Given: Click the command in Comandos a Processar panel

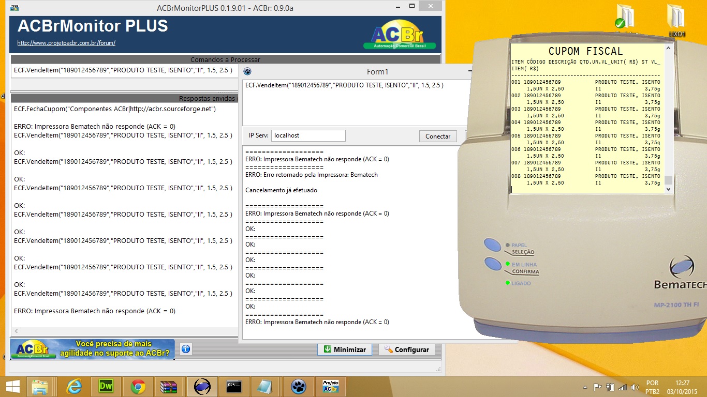Looking at the screenshot, I should (x=123, y=70).
